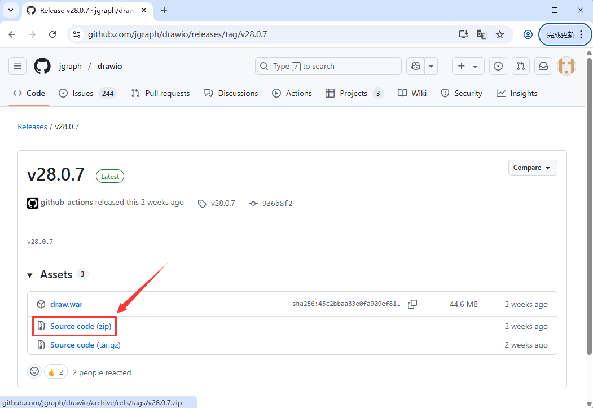593x408 pixels.
Task: Open the Create new plus dropdown
Action: 468,66
